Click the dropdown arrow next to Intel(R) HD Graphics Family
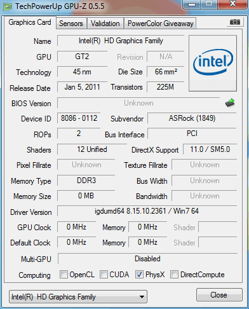The height and width of the screenshot is (309, 249). [x=142, y=297]
